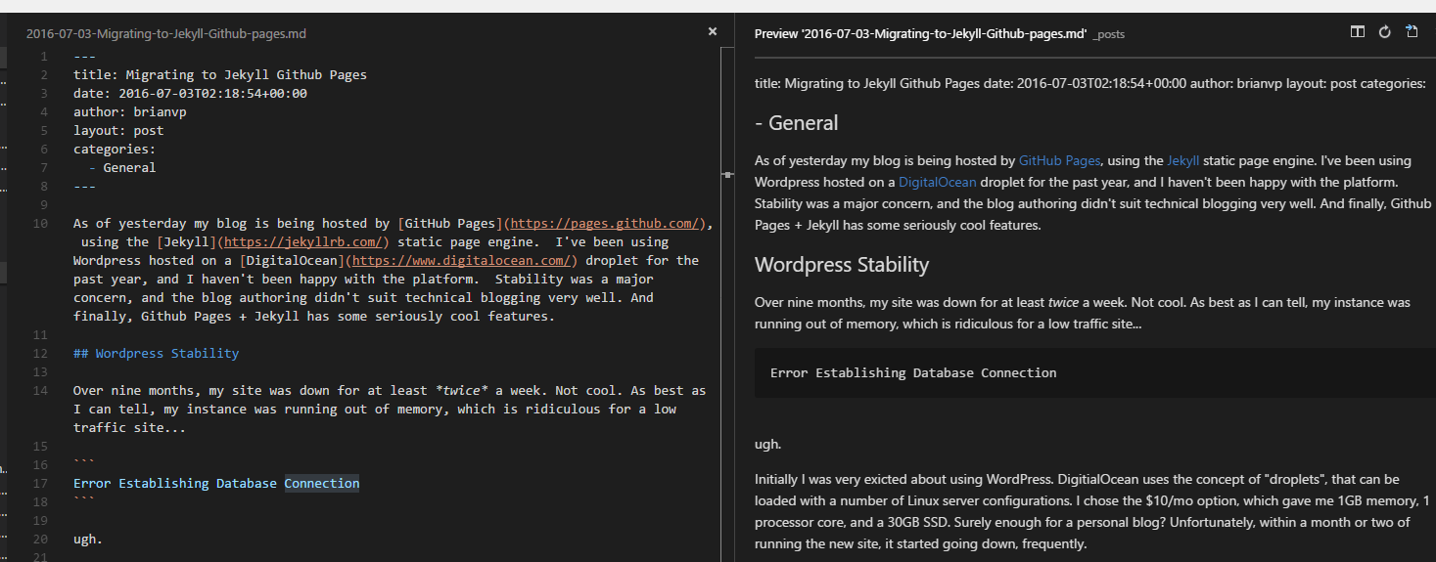Click 'categories:' line in editor
1436x562 pixels.
pos(115,149)
